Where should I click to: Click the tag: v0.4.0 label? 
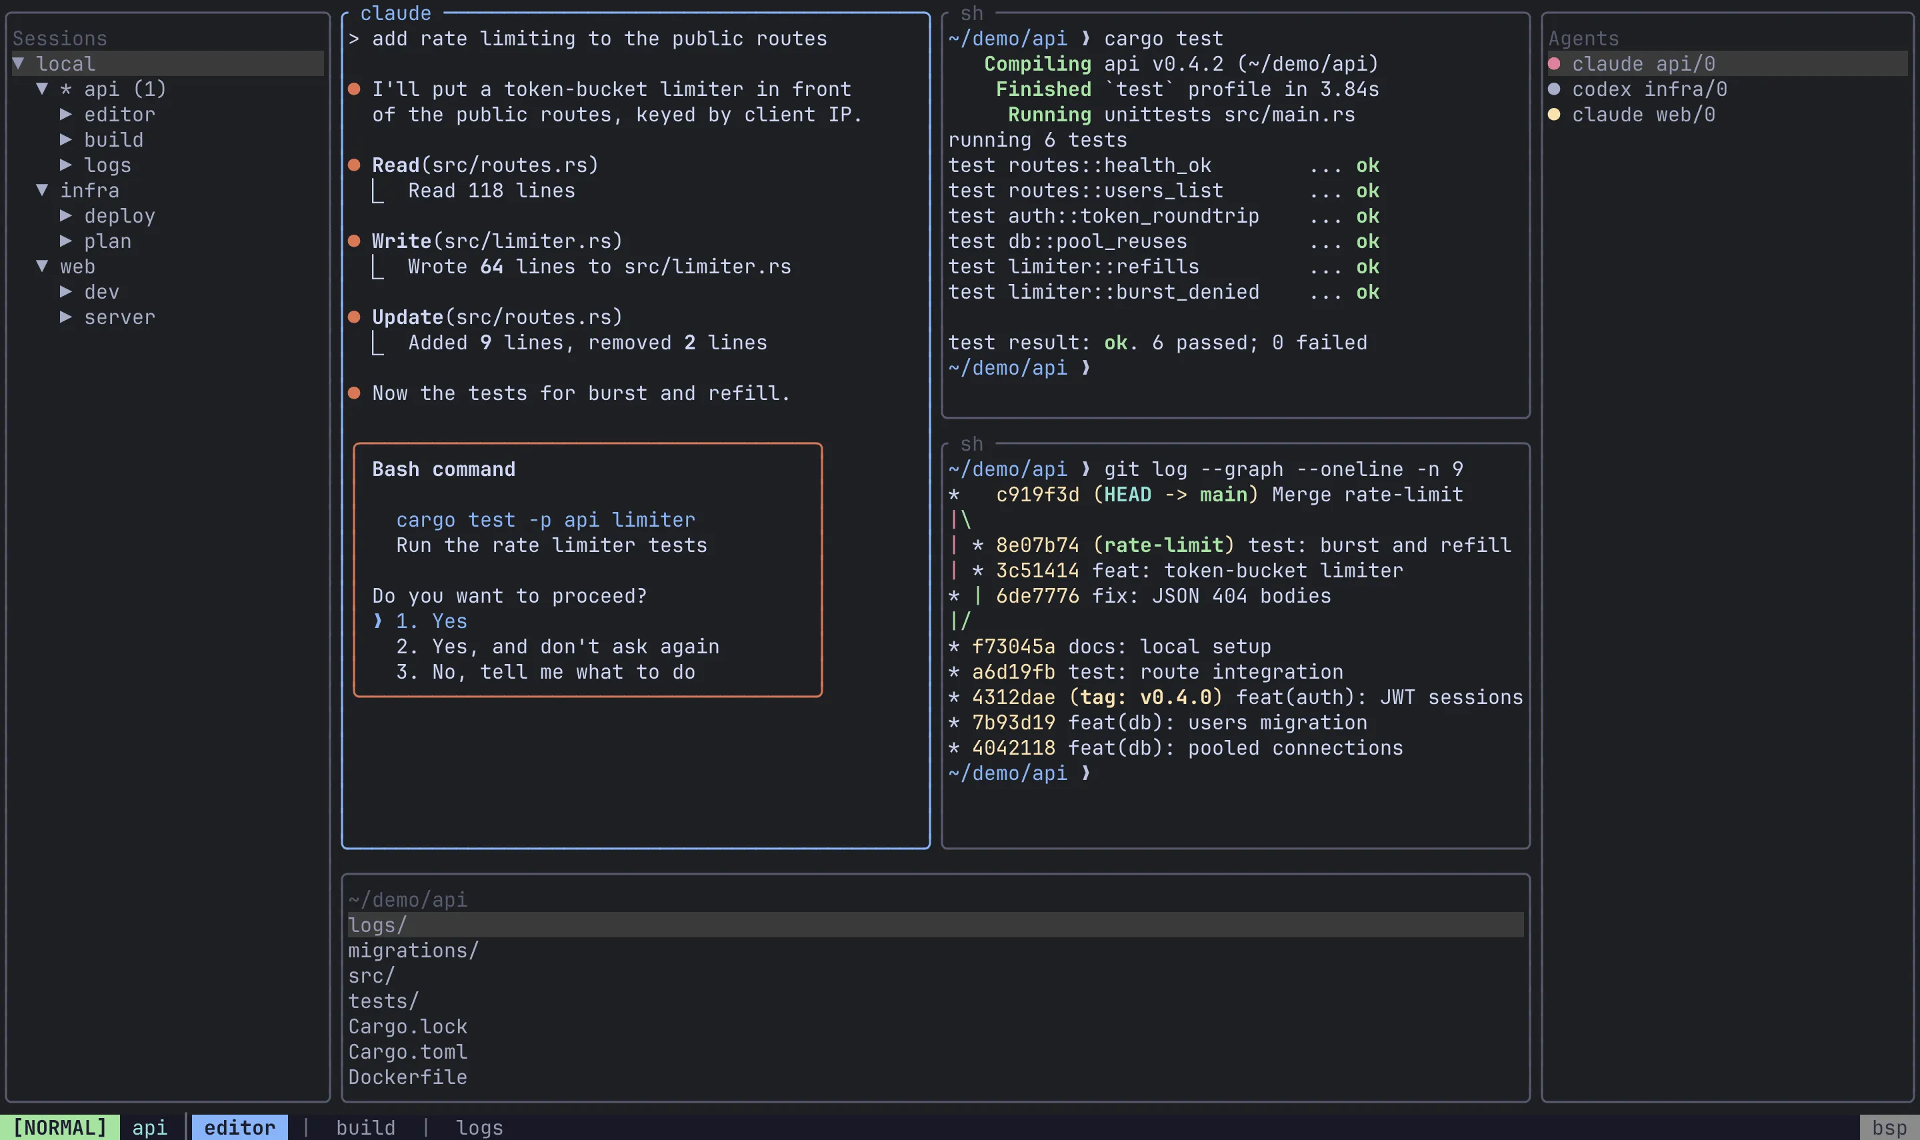pyautogui.click(x=1145, y=697)
